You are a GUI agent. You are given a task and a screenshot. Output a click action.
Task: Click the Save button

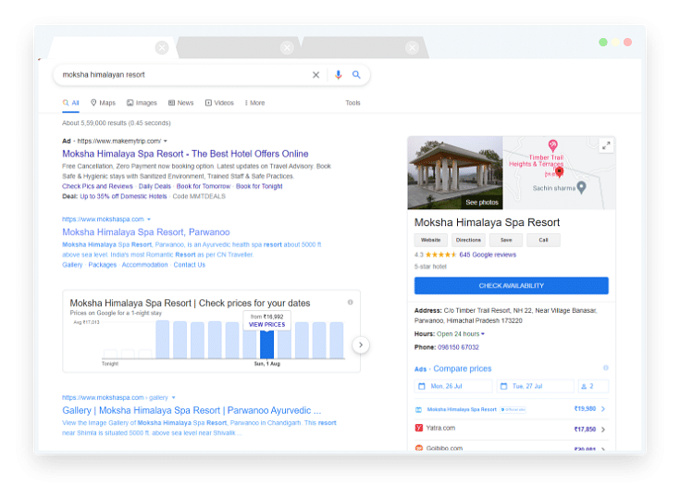[506, 240]
